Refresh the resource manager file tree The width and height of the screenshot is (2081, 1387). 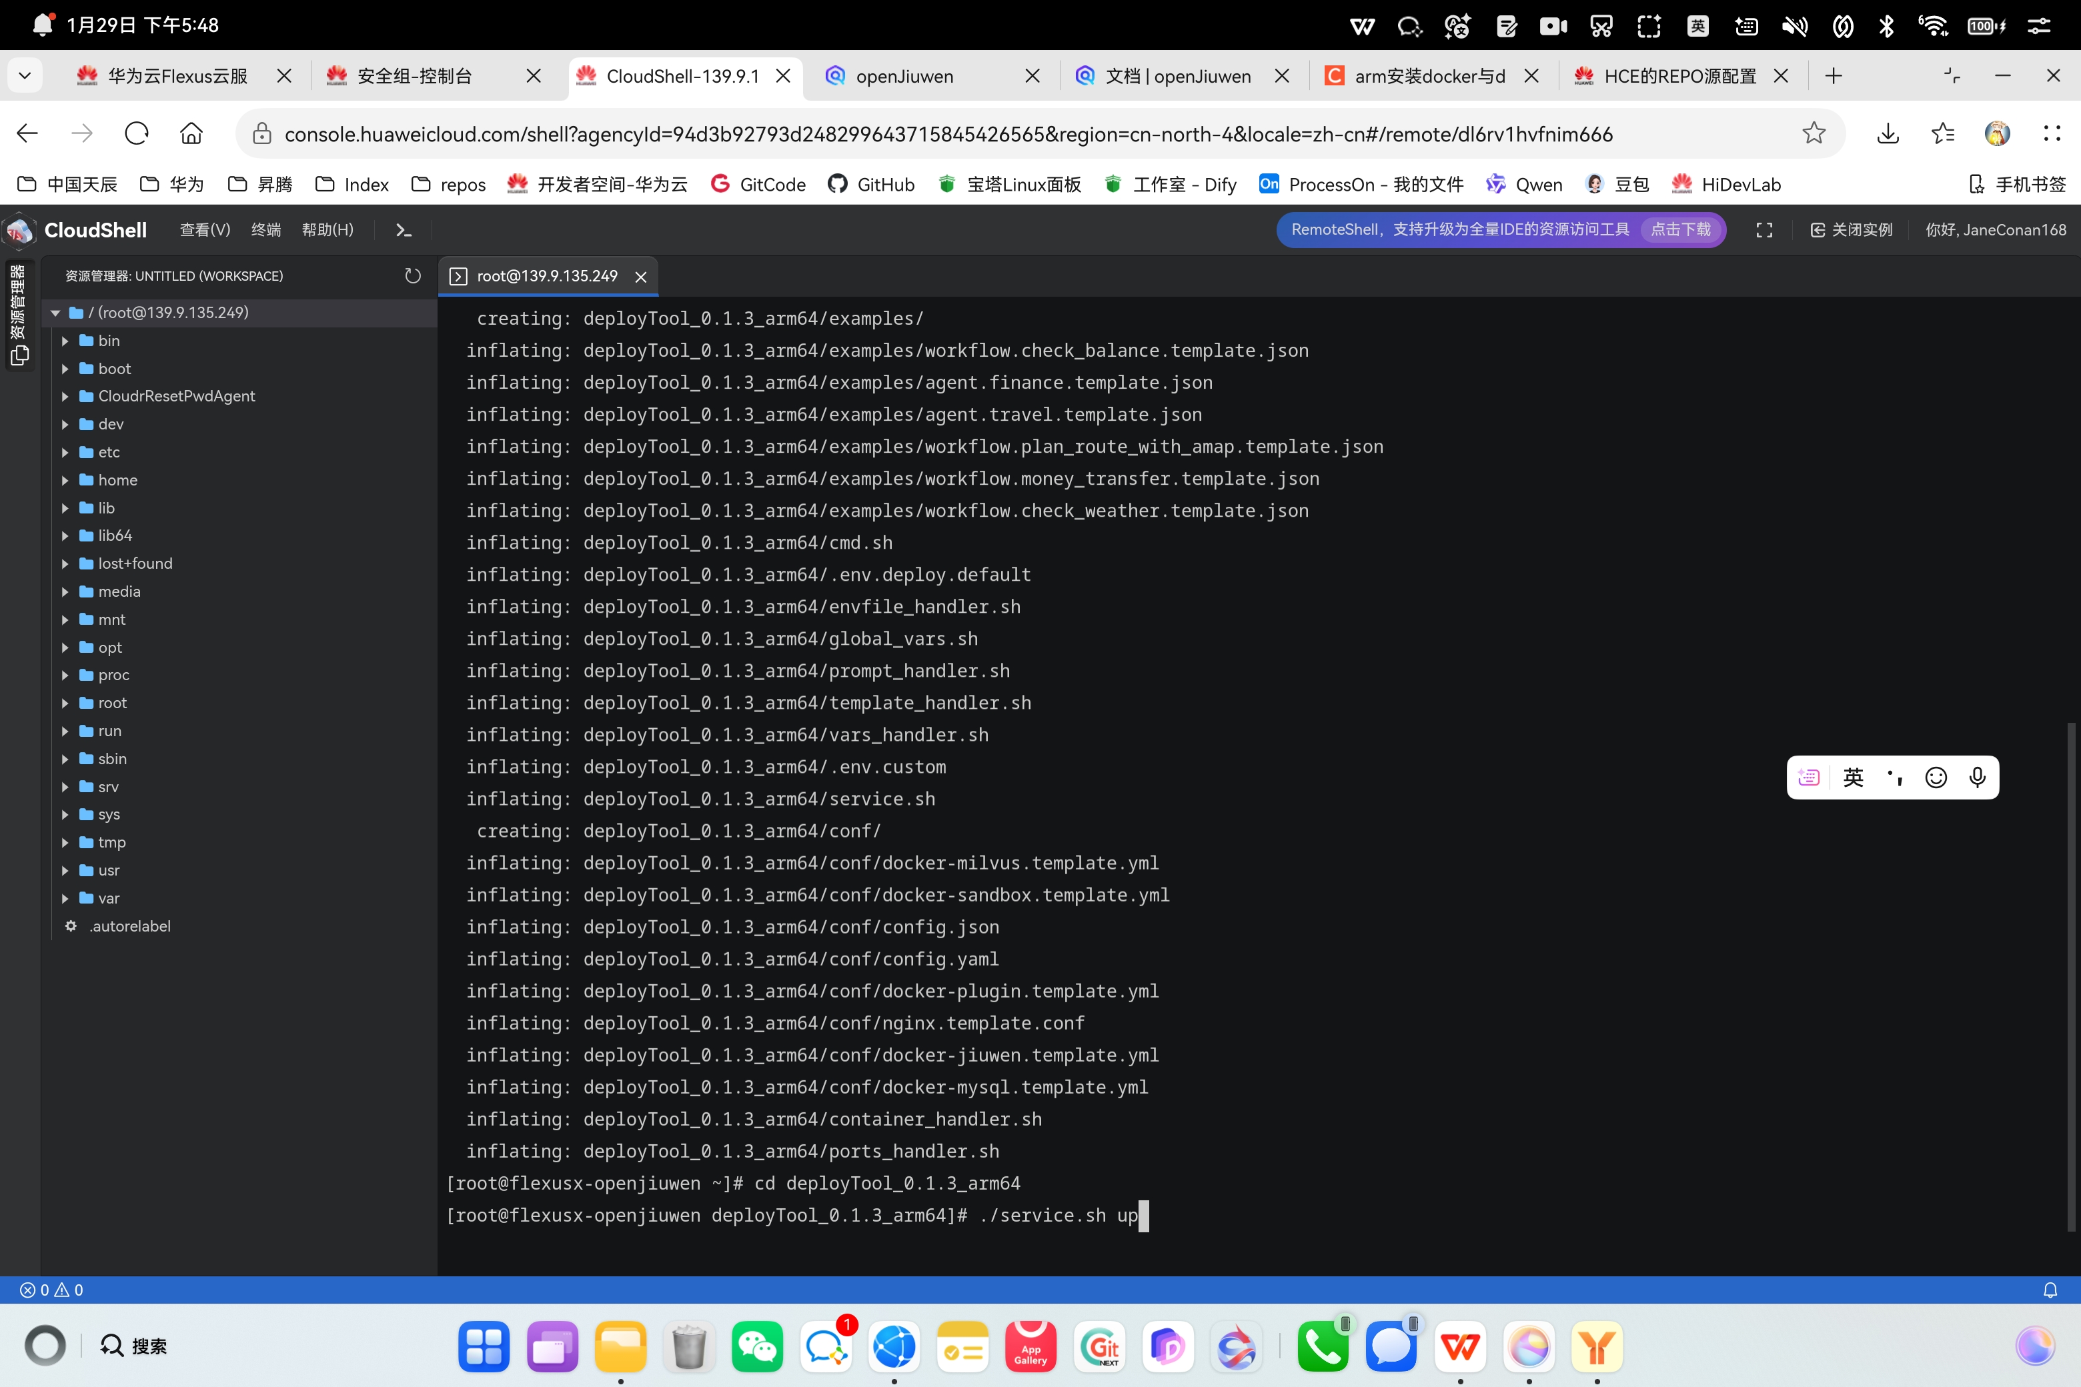click(x=412, y=276)
